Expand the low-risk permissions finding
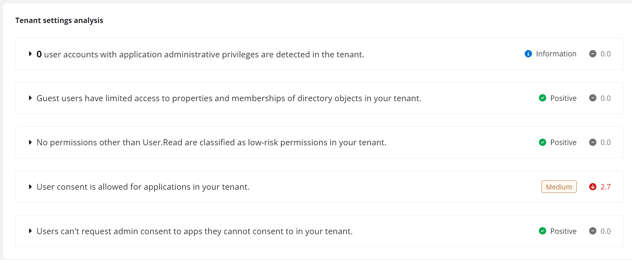This screenshot has width=632, height=260. tap(30, 142)
